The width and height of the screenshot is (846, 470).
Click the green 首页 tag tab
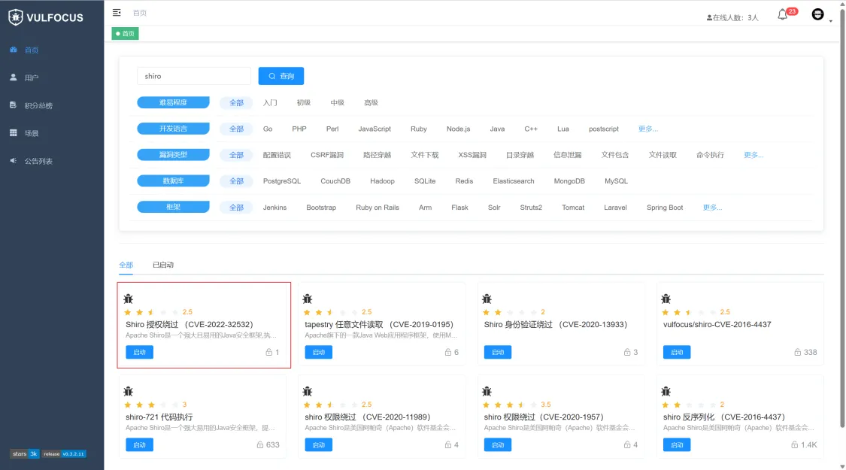click(125, 33)
